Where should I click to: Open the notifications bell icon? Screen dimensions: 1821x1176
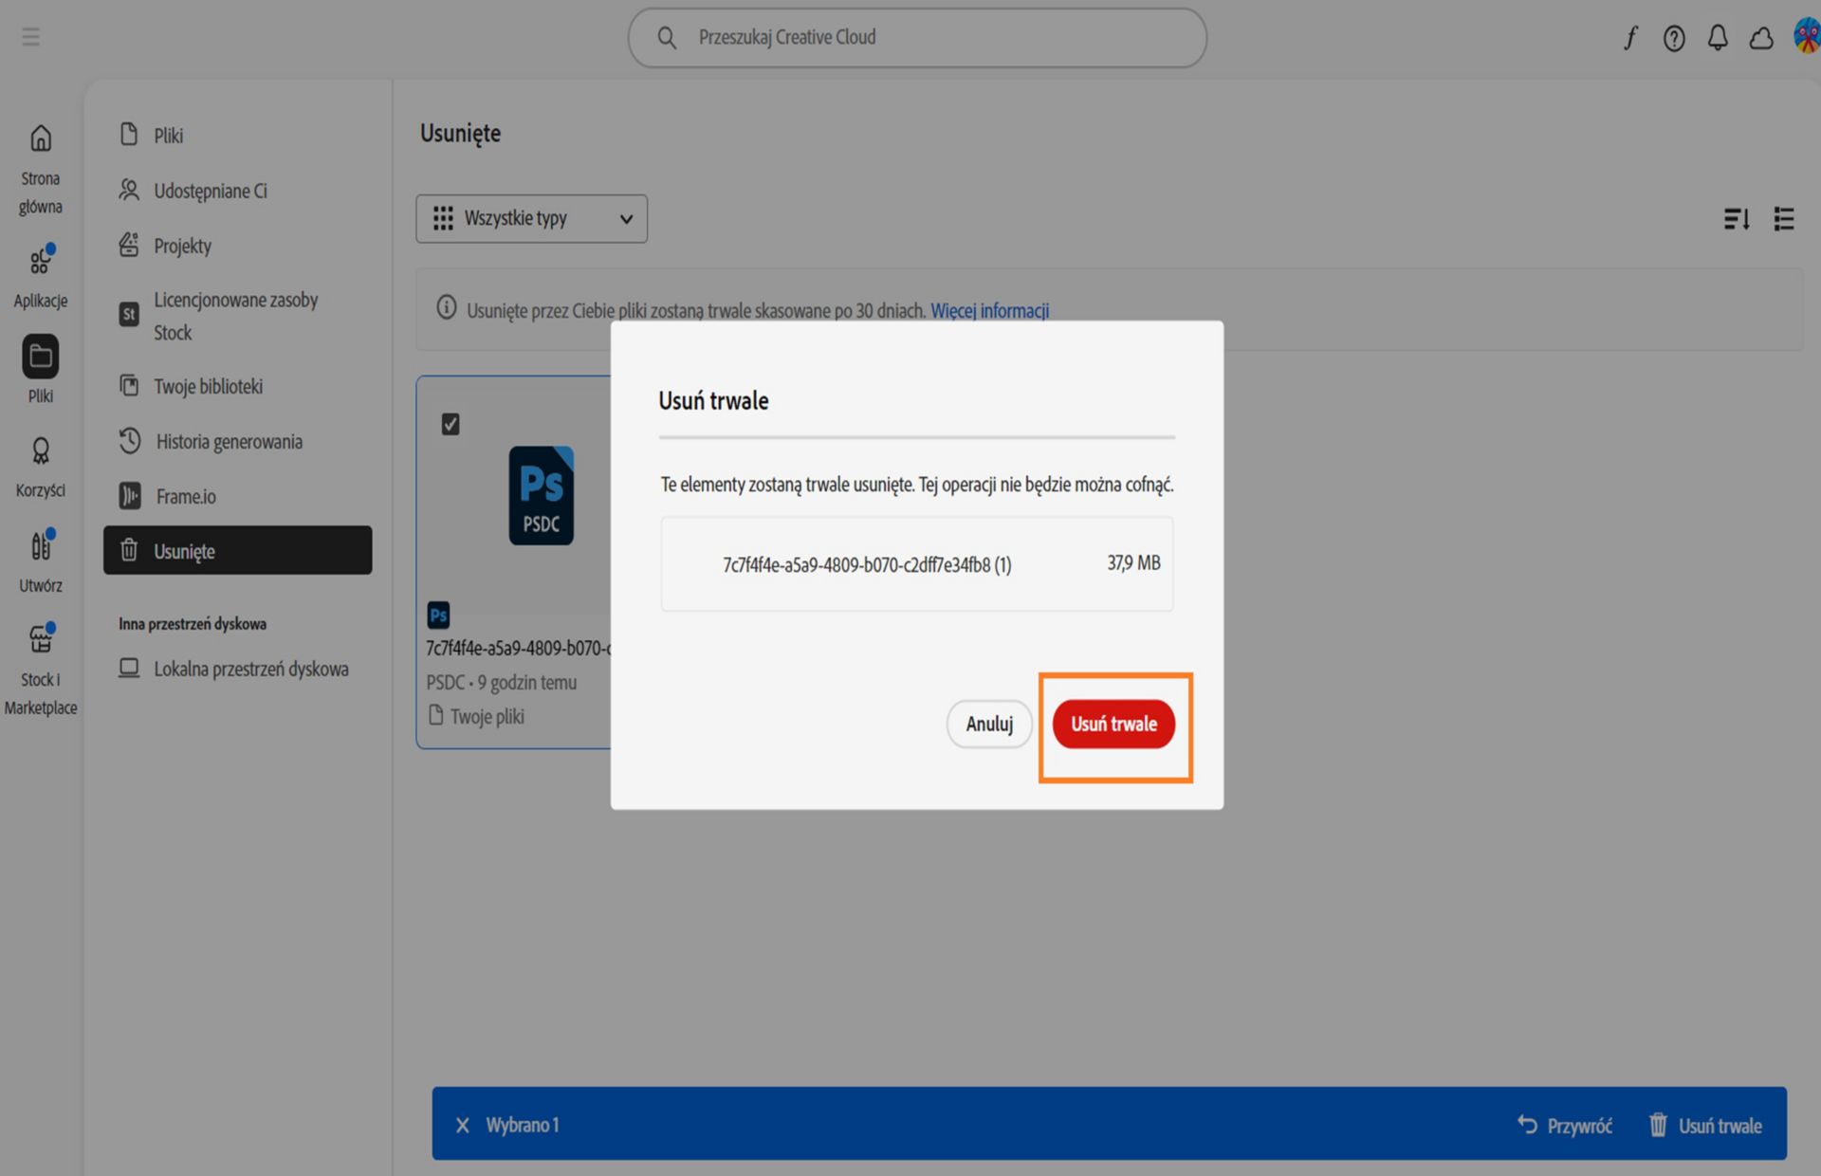coord(1718,38)
